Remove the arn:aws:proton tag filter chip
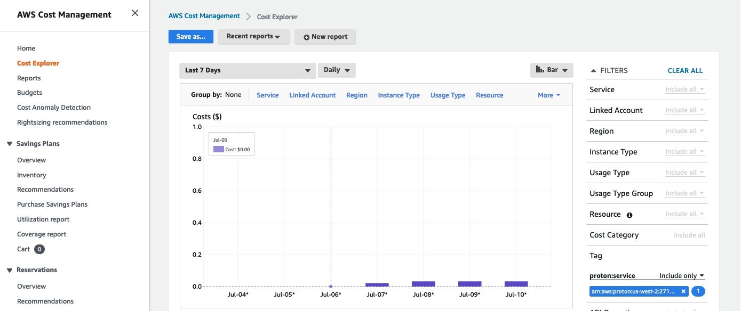Screen dimensions: 741x311 coord(683,291)
